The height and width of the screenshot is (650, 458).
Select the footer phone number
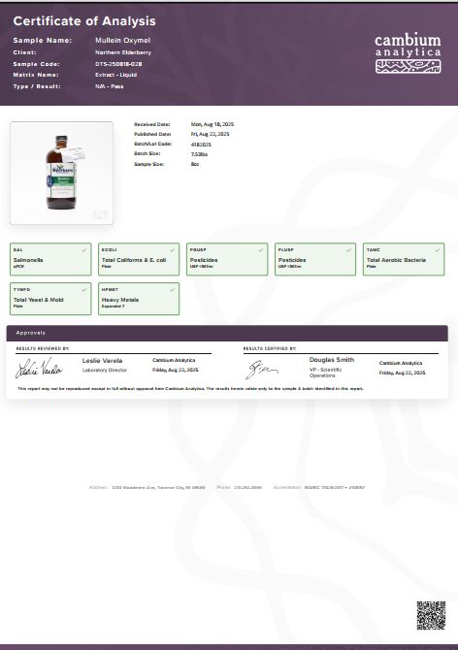click(x=247, y=487)
